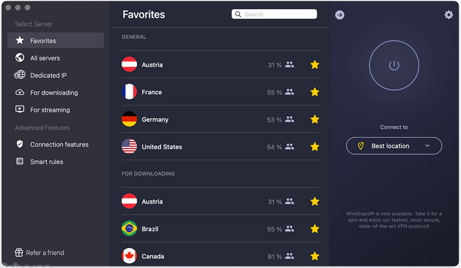
Task: Click the power connect button
Action: (394, 65)
